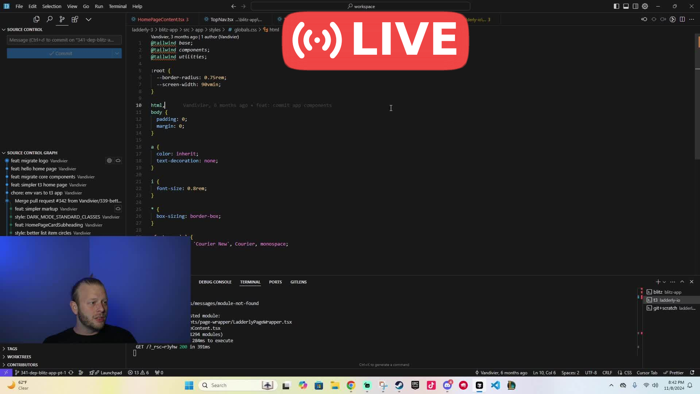Expand the Worktrees section
700x394 pixels.
pos(19,357)
